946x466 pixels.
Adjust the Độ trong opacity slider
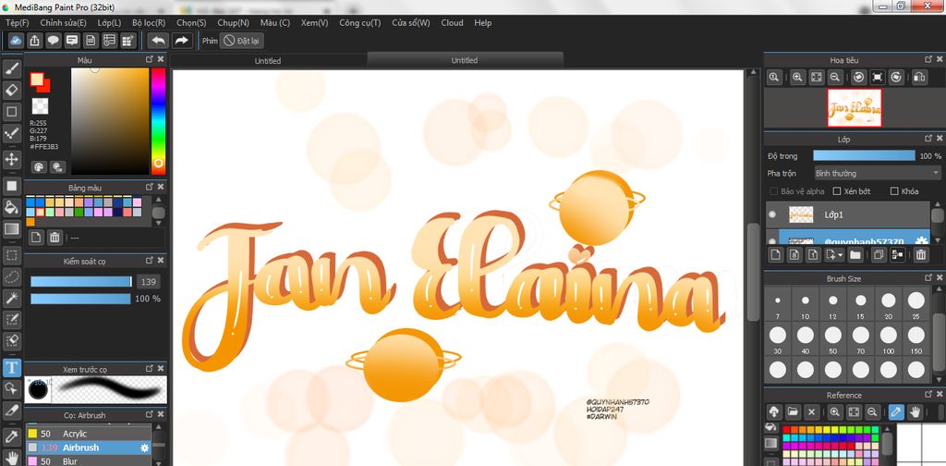pos(864,155)
